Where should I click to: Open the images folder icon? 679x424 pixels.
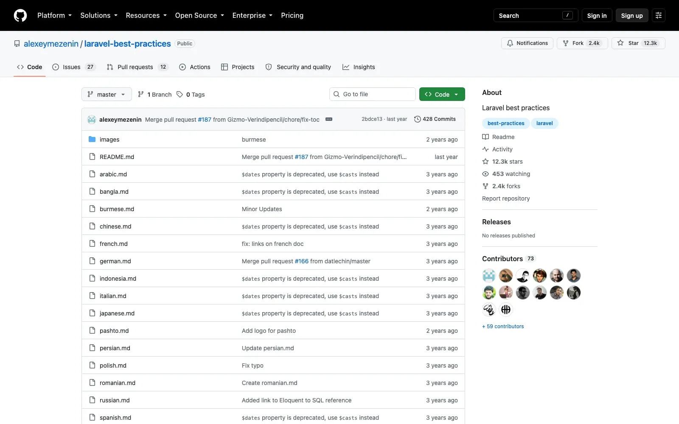click(x=92, y=139)
